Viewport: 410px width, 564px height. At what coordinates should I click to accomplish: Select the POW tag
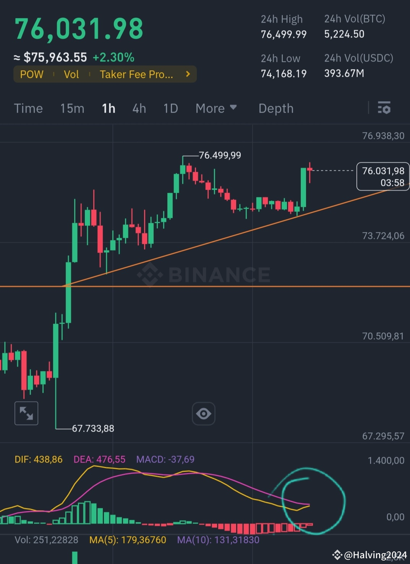pyautogui.click(x=32, y=74)
